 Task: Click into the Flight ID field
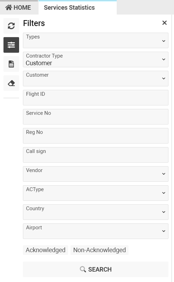96,98
